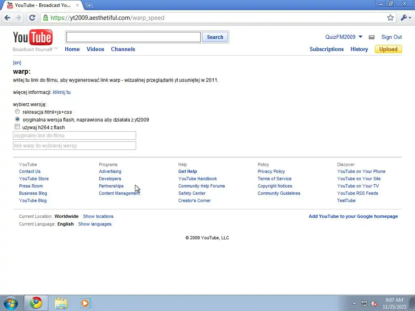Viewport: 415px width, 311px height.
Task: Bookmark page with star icon
Action: point(390,18)
